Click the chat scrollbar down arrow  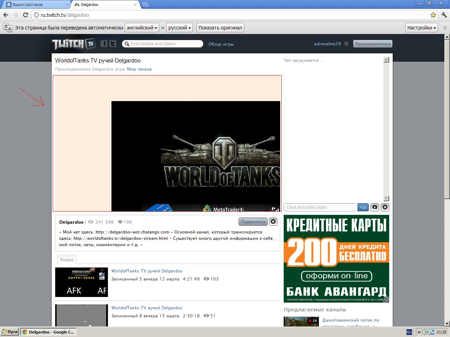tap(386, 198)
